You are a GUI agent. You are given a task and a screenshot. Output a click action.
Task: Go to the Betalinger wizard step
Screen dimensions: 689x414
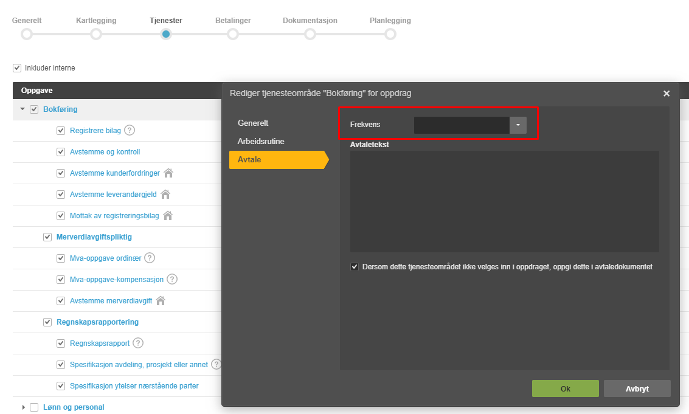click(233, 34)
